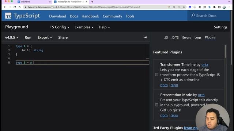
Task: Toggle the browser side panel icon
Action: [219, 7]
